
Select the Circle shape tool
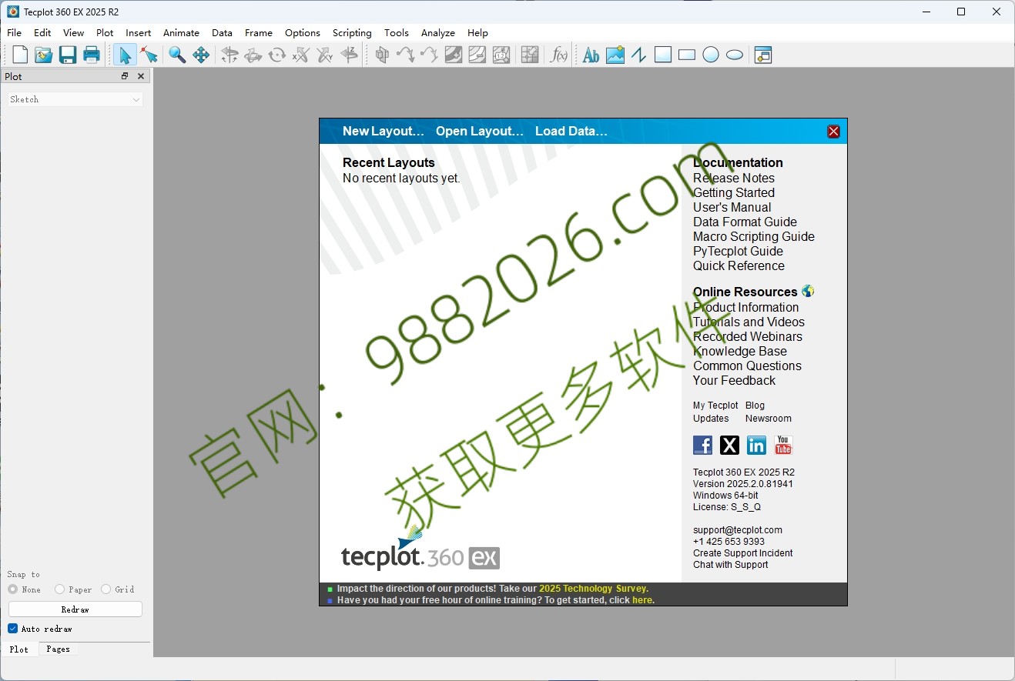[711, 55]
